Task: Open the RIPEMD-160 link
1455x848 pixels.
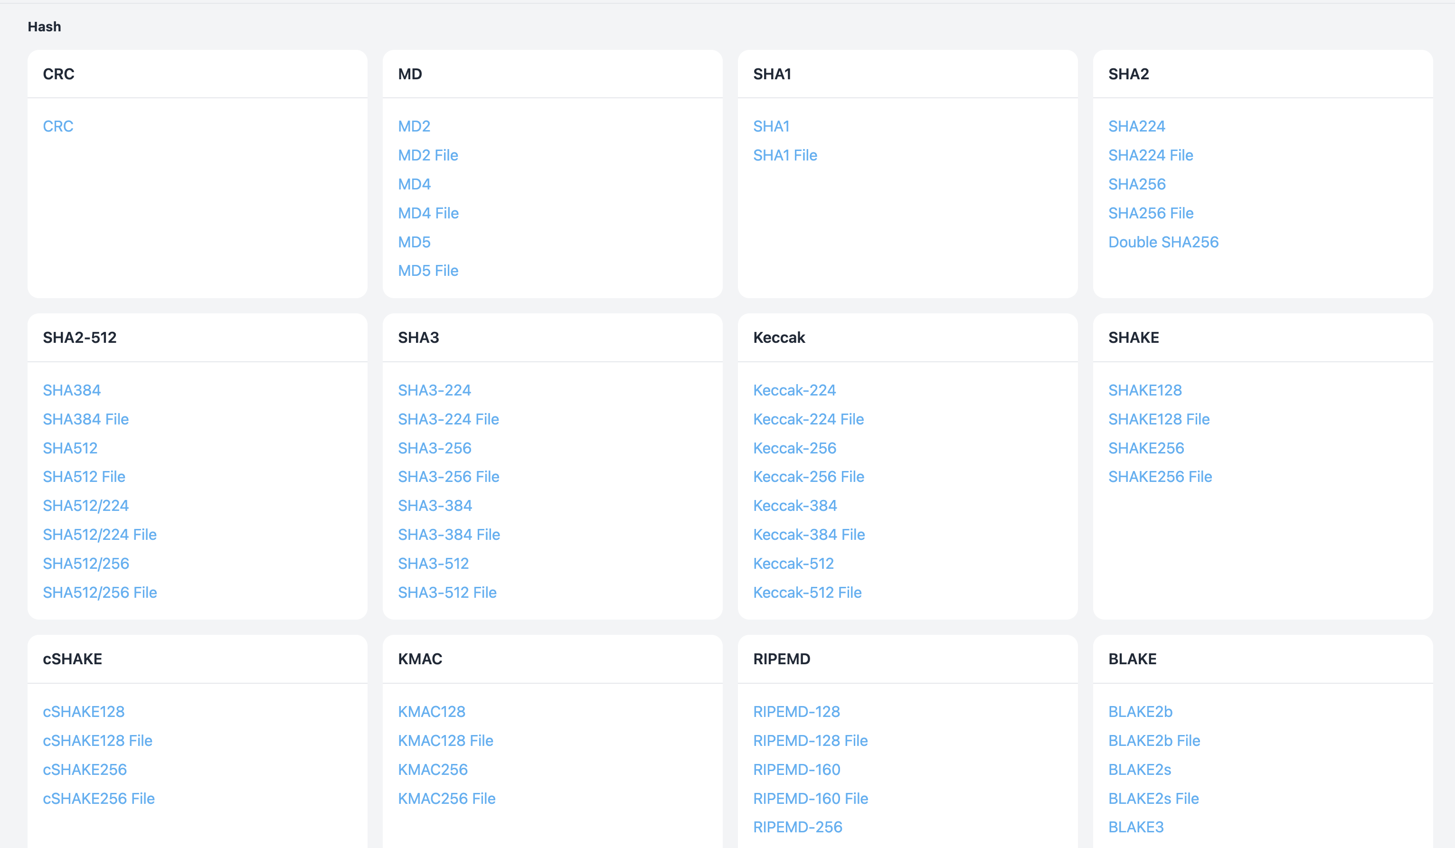Action: pos(796,770)
